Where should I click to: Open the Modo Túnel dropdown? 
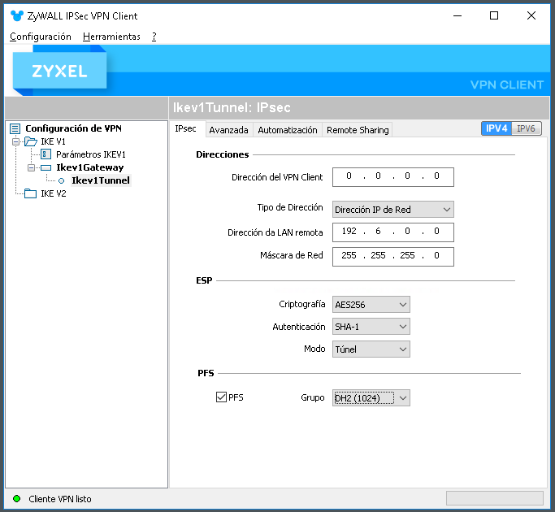[x=371, y=349]
